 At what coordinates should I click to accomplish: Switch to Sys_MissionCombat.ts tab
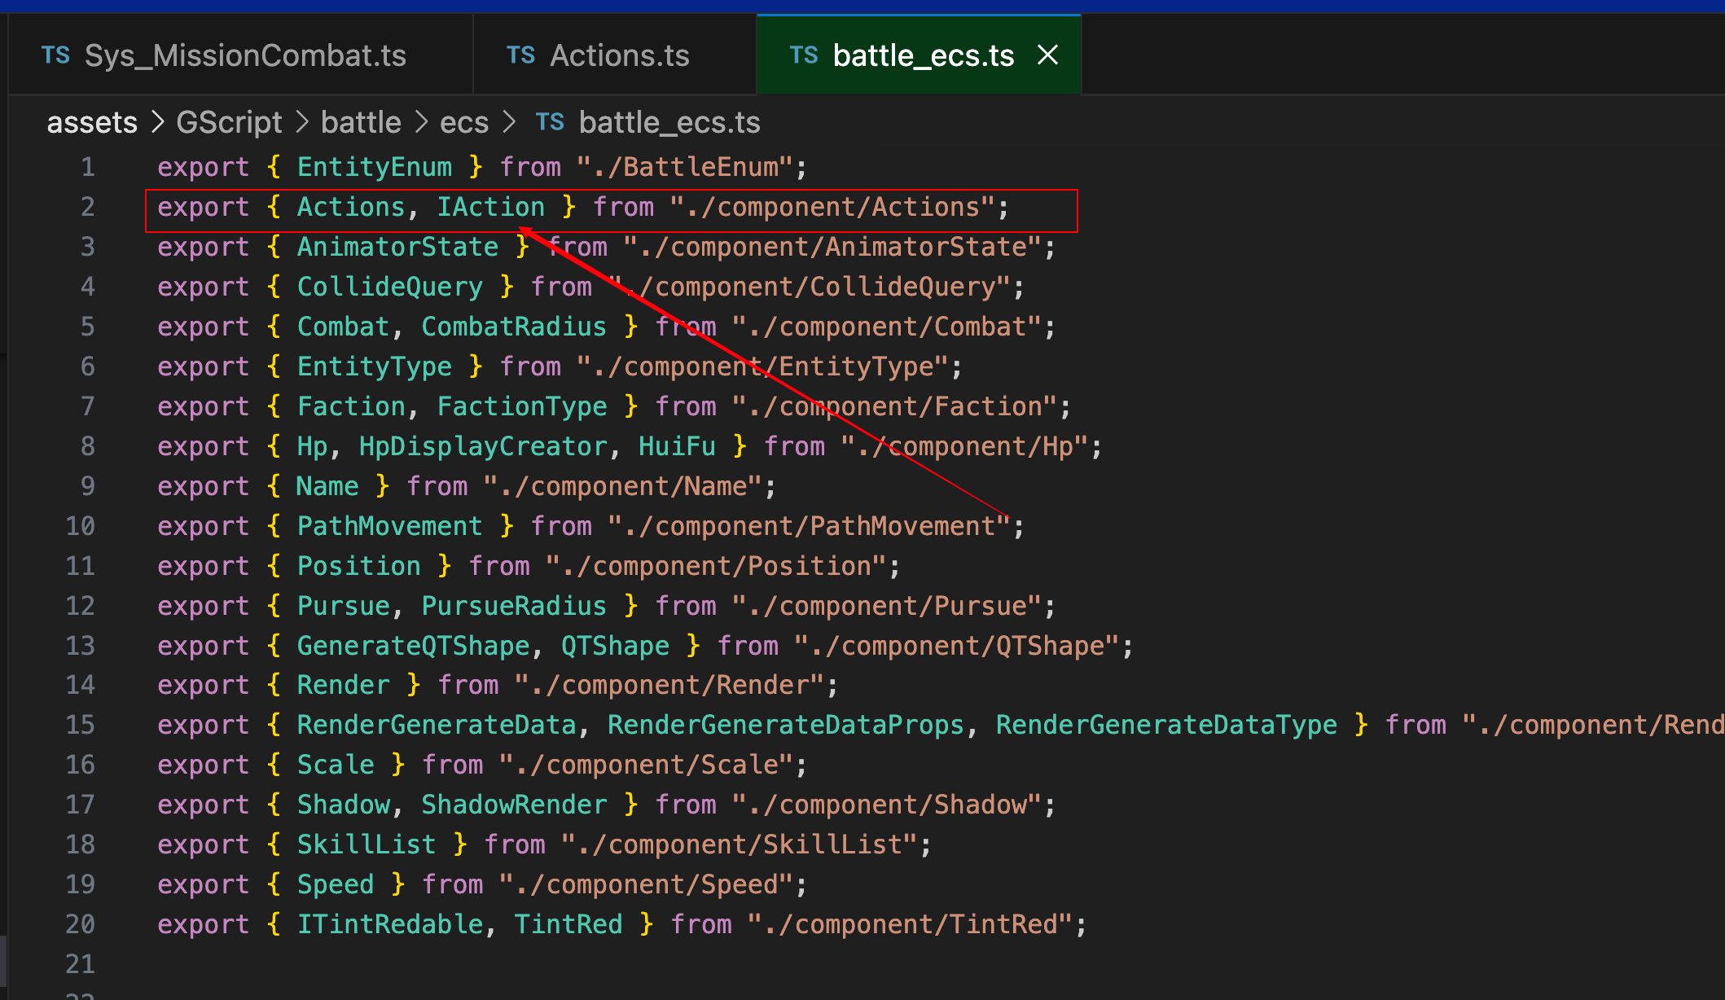244,55
